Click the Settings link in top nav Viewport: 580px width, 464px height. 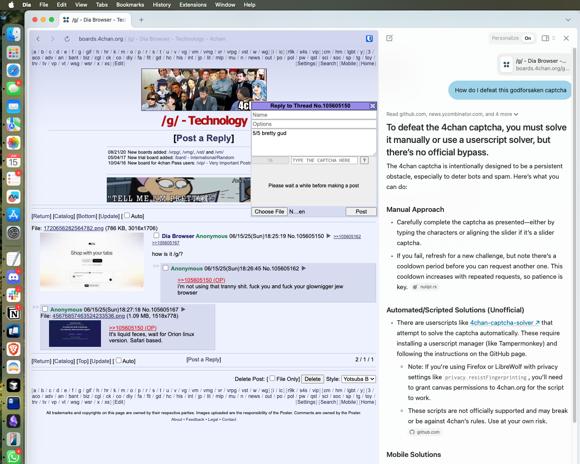(x=307, y=64)
